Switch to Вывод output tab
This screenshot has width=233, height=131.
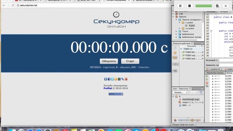pos(229,73)
